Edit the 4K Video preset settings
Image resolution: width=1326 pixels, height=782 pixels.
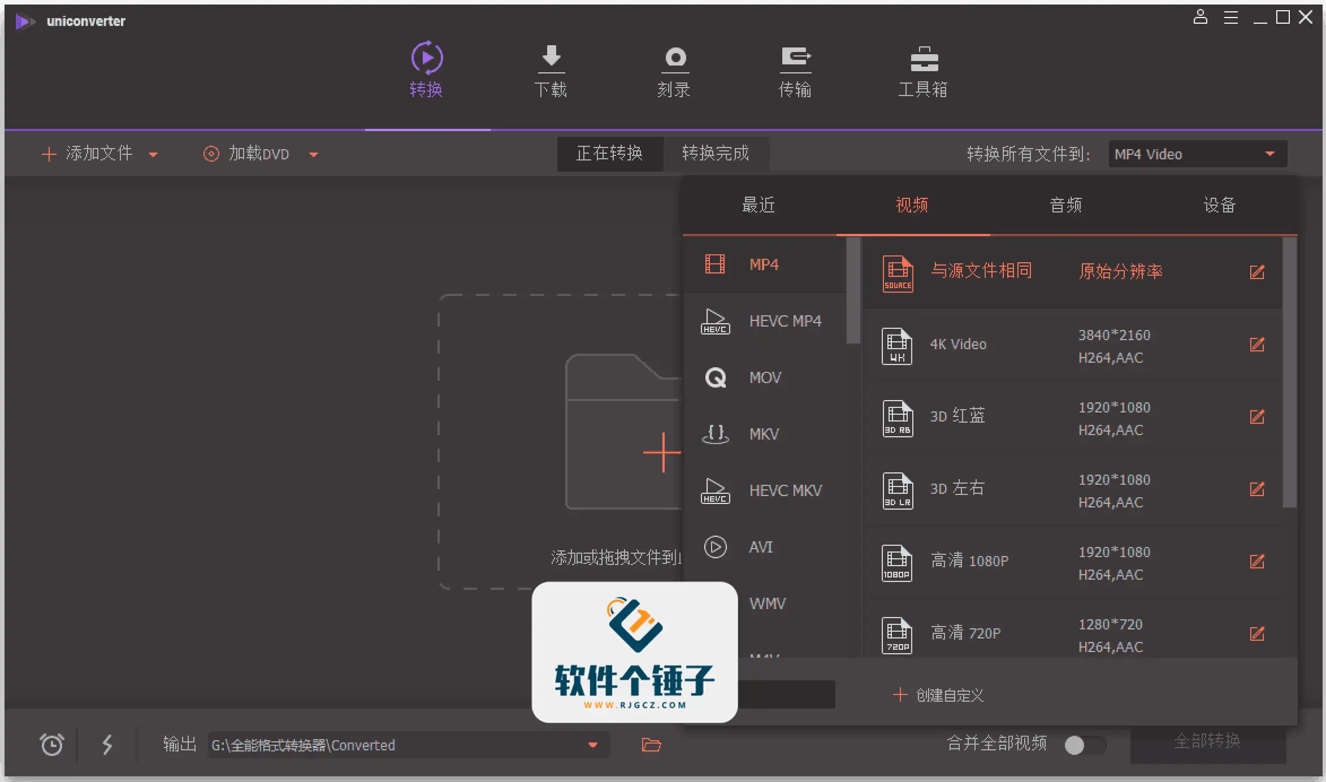(x=1257, y=345)
